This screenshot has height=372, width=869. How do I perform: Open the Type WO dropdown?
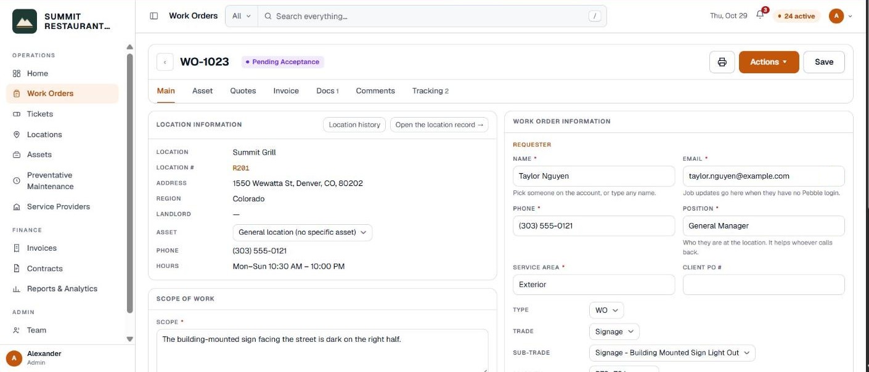pyautogui.click(x=606, y=310)
